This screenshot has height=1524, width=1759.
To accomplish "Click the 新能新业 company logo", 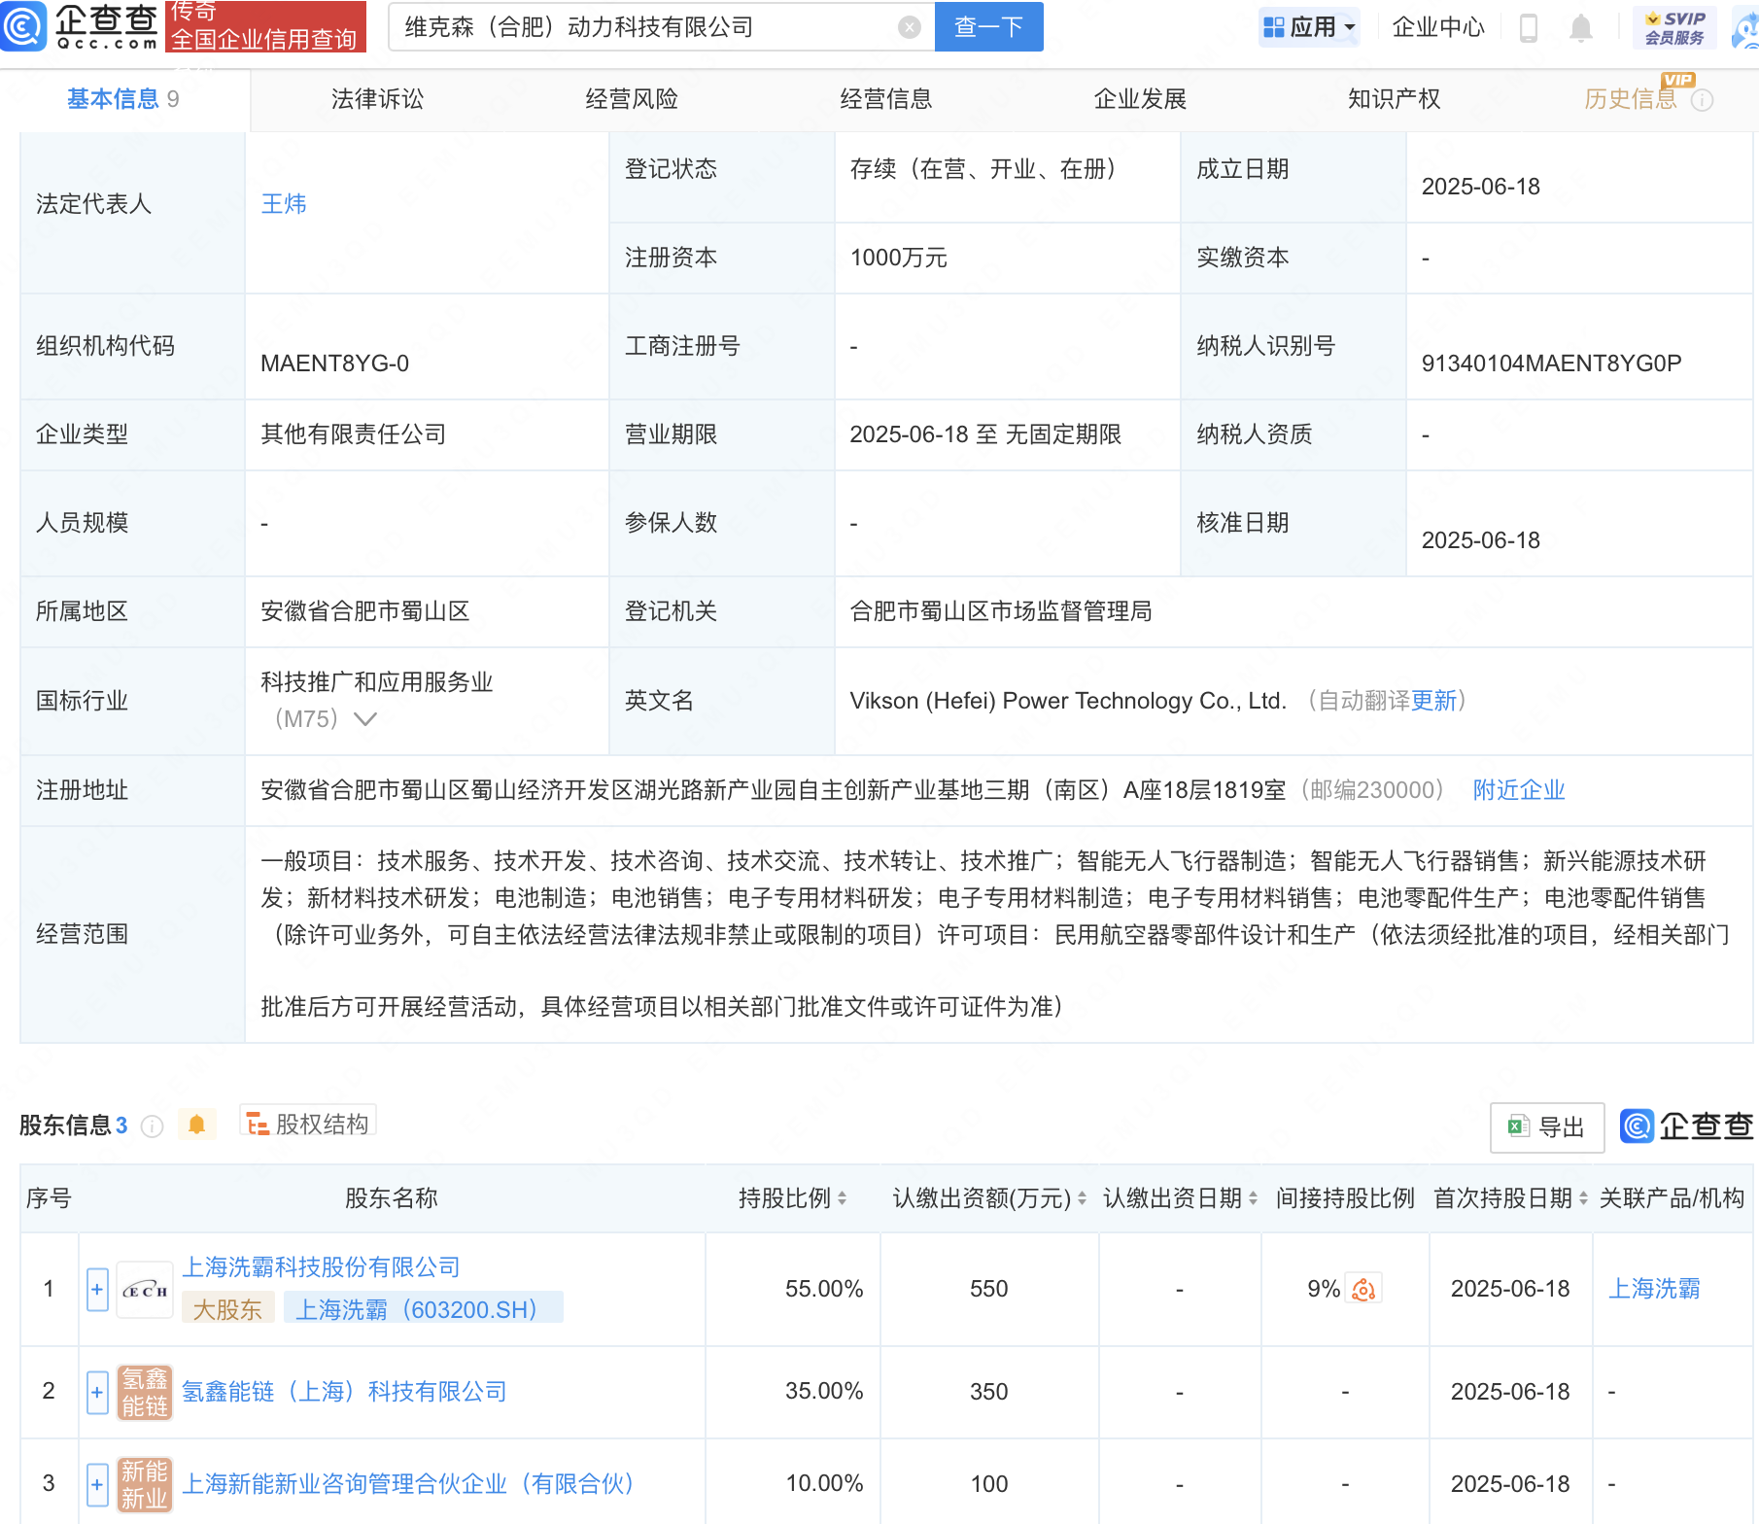I will 145,1484.
